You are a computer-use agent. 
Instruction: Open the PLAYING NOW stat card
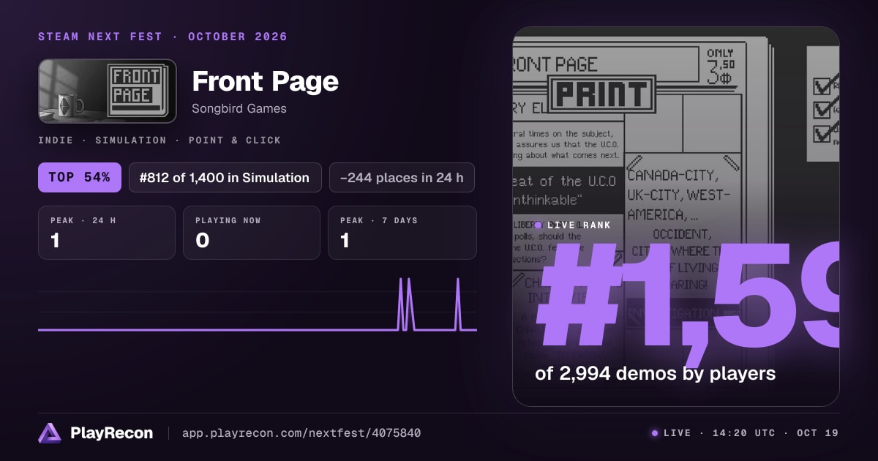point(252,233)
